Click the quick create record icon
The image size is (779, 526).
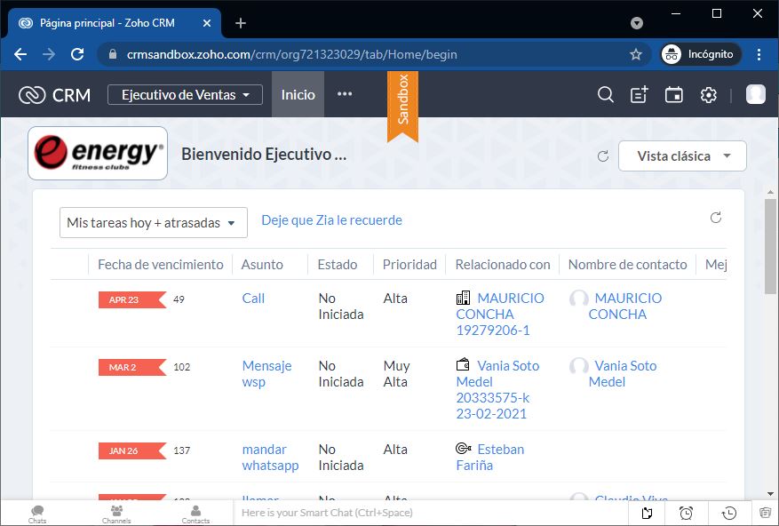640,95
